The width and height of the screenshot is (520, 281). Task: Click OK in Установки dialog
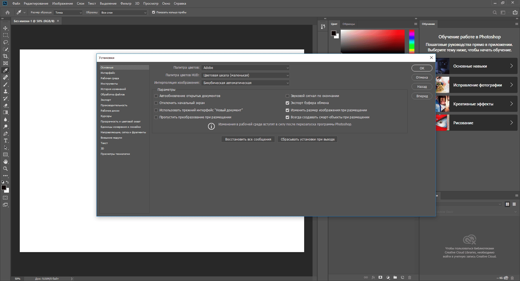(422, 68)
